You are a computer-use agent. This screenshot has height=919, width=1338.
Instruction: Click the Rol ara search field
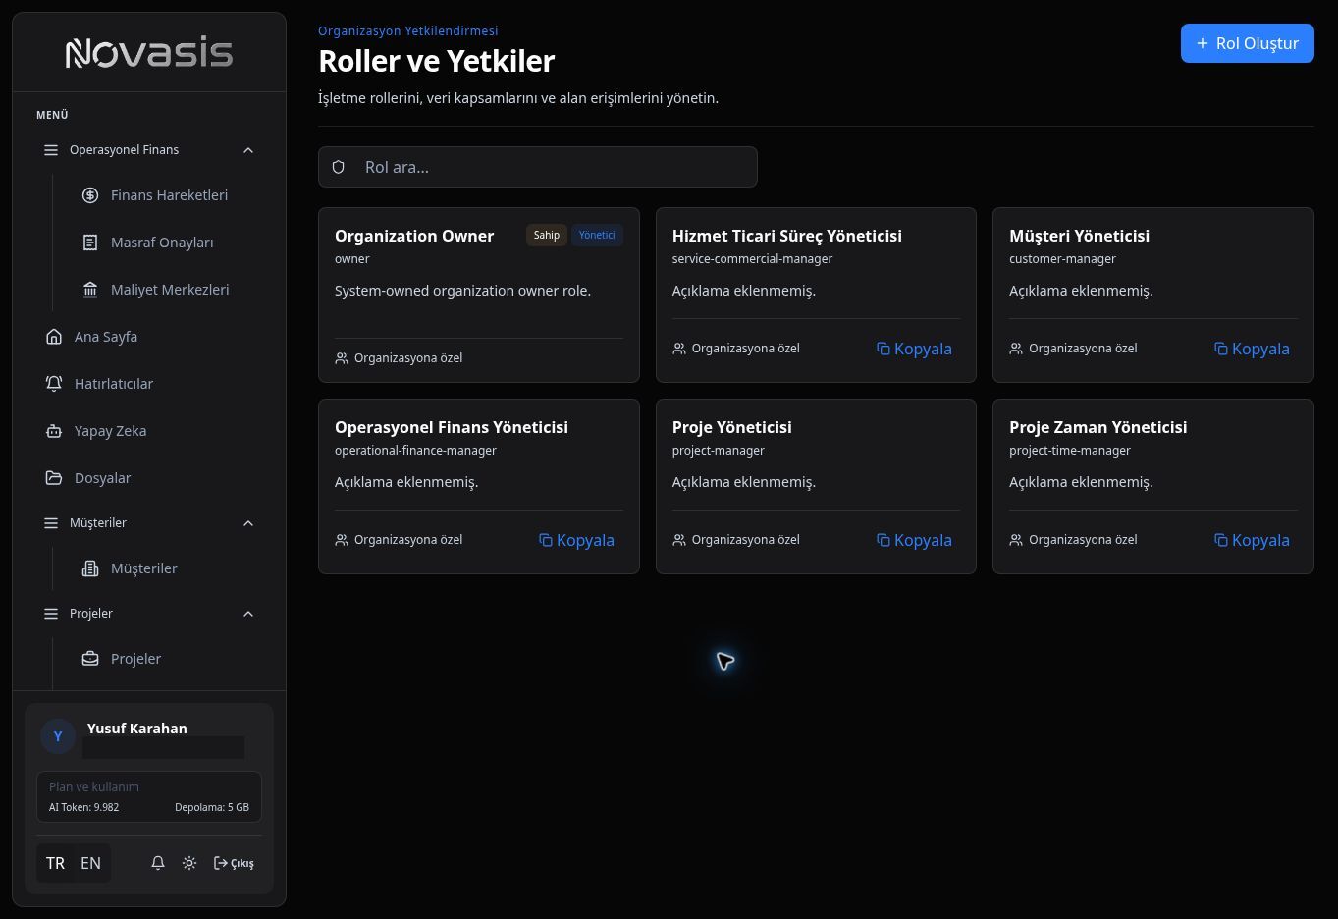538,167
